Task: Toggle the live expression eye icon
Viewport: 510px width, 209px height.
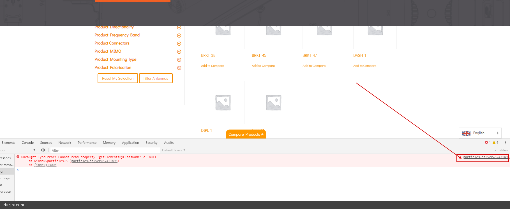Action: click(43, 150)
